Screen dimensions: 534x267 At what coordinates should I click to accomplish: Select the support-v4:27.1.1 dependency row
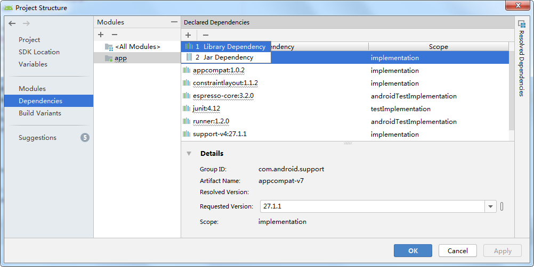tap(345, 134)
